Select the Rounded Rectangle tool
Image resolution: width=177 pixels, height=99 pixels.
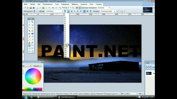32,48
